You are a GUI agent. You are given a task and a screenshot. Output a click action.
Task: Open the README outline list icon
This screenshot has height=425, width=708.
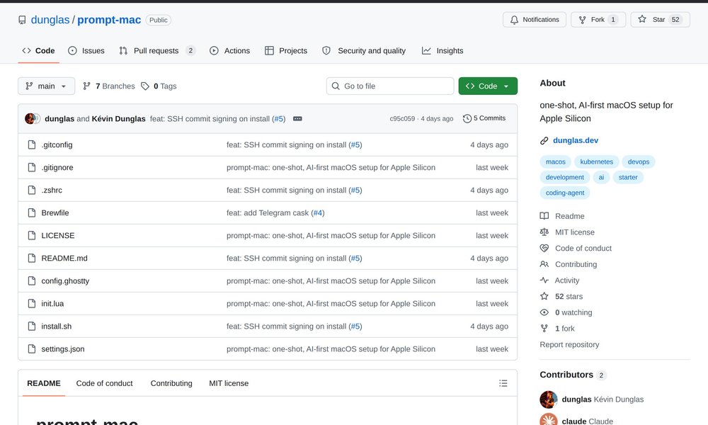click(x=503, y=383)
